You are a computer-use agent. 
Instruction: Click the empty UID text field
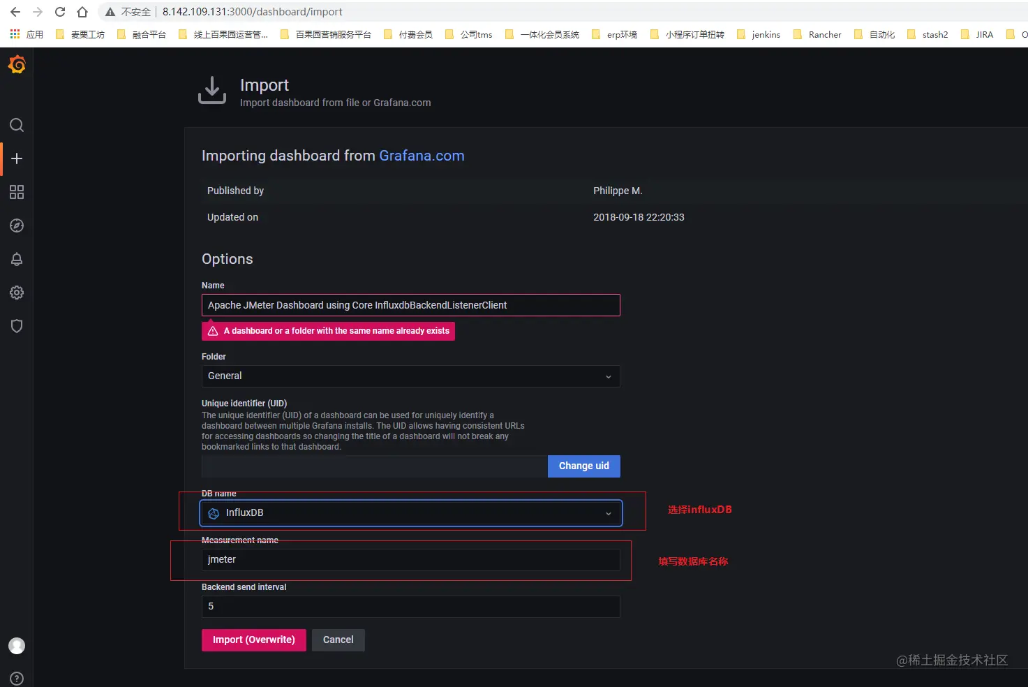tap(375, 466)
